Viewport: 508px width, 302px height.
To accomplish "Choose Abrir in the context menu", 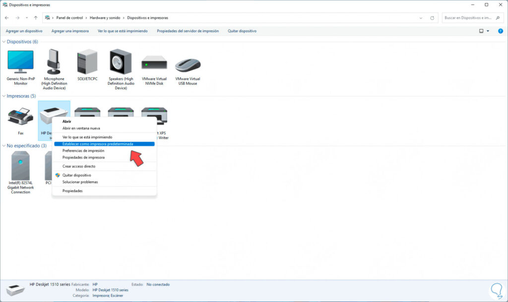I will [x=104, y=121].
